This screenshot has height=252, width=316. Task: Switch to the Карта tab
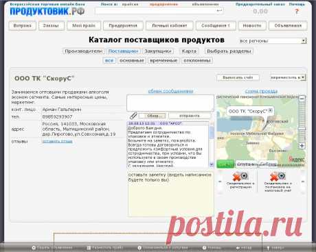tap(189, 51)
